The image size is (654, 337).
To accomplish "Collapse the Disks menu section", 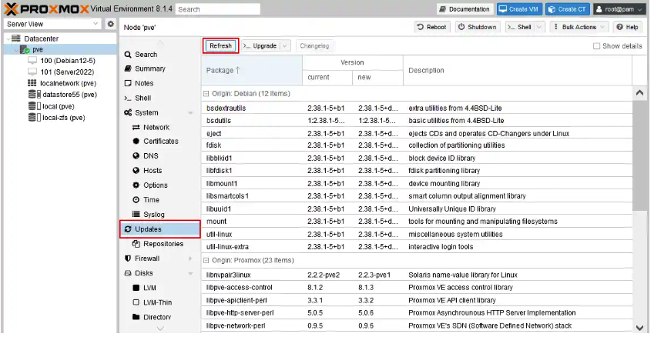I will point(190,274).
